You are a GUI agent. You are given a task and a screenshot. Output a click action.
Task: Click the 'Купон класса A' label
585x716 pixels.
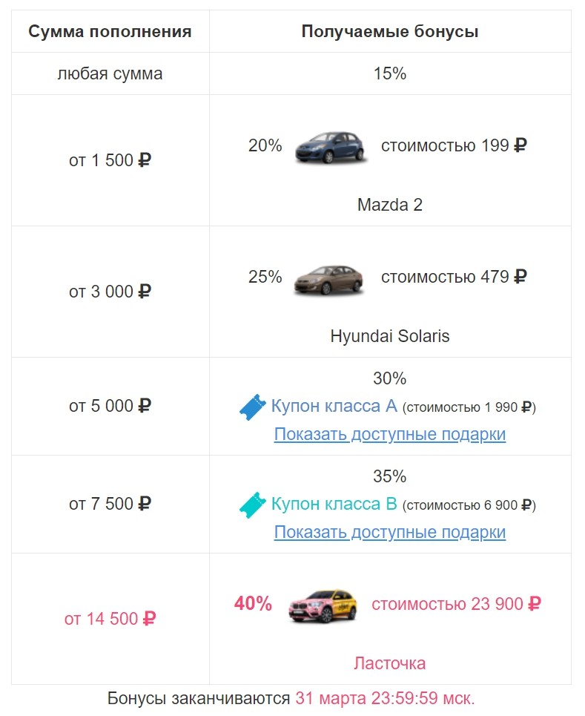click(334, 407)
